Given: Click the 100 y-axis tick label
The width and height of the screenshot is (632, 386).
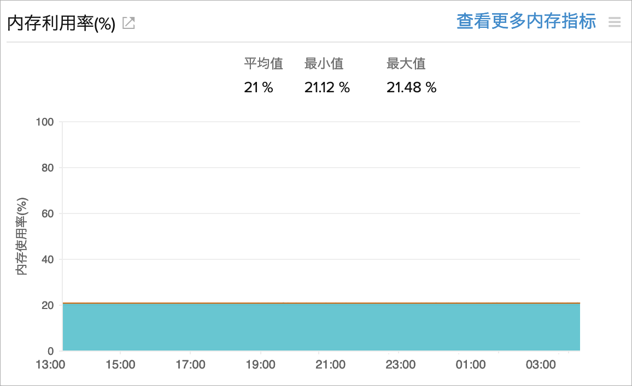Looking at the screenshot, I should 44,122.
